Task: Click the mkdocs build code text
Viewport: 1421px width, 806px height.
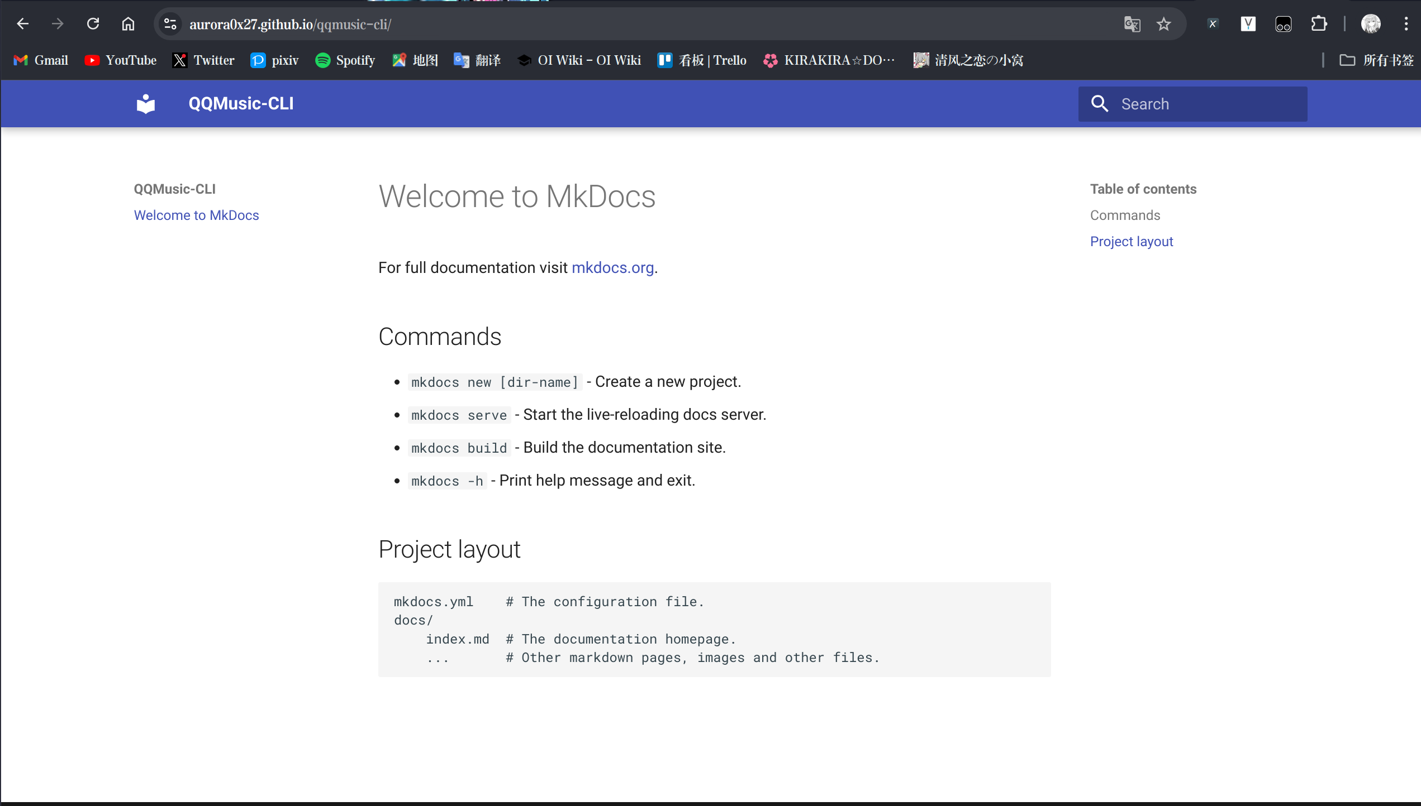Action: 459,448
